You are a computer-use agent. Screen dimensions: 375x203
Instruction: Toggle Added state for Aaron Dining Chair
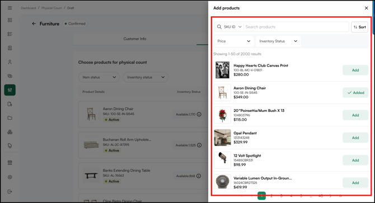(x=355, y=93)
